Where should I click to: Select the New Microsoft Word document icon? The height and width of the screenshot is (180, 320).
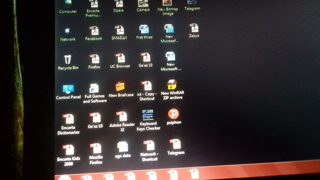click(x=171, y=61)
